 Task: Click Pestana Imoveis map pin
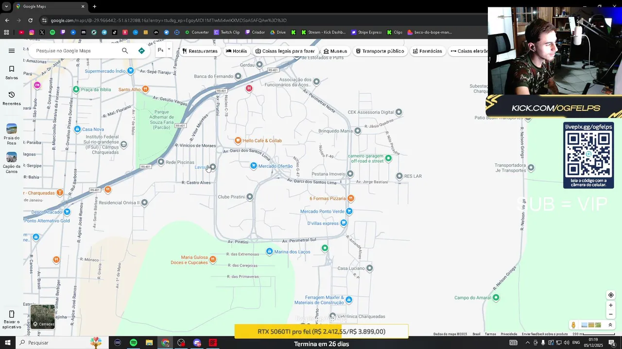pos(350,174)
